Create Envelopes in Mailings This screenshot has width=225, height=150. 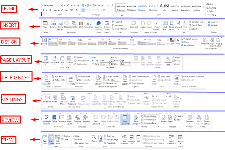[47, 99]
